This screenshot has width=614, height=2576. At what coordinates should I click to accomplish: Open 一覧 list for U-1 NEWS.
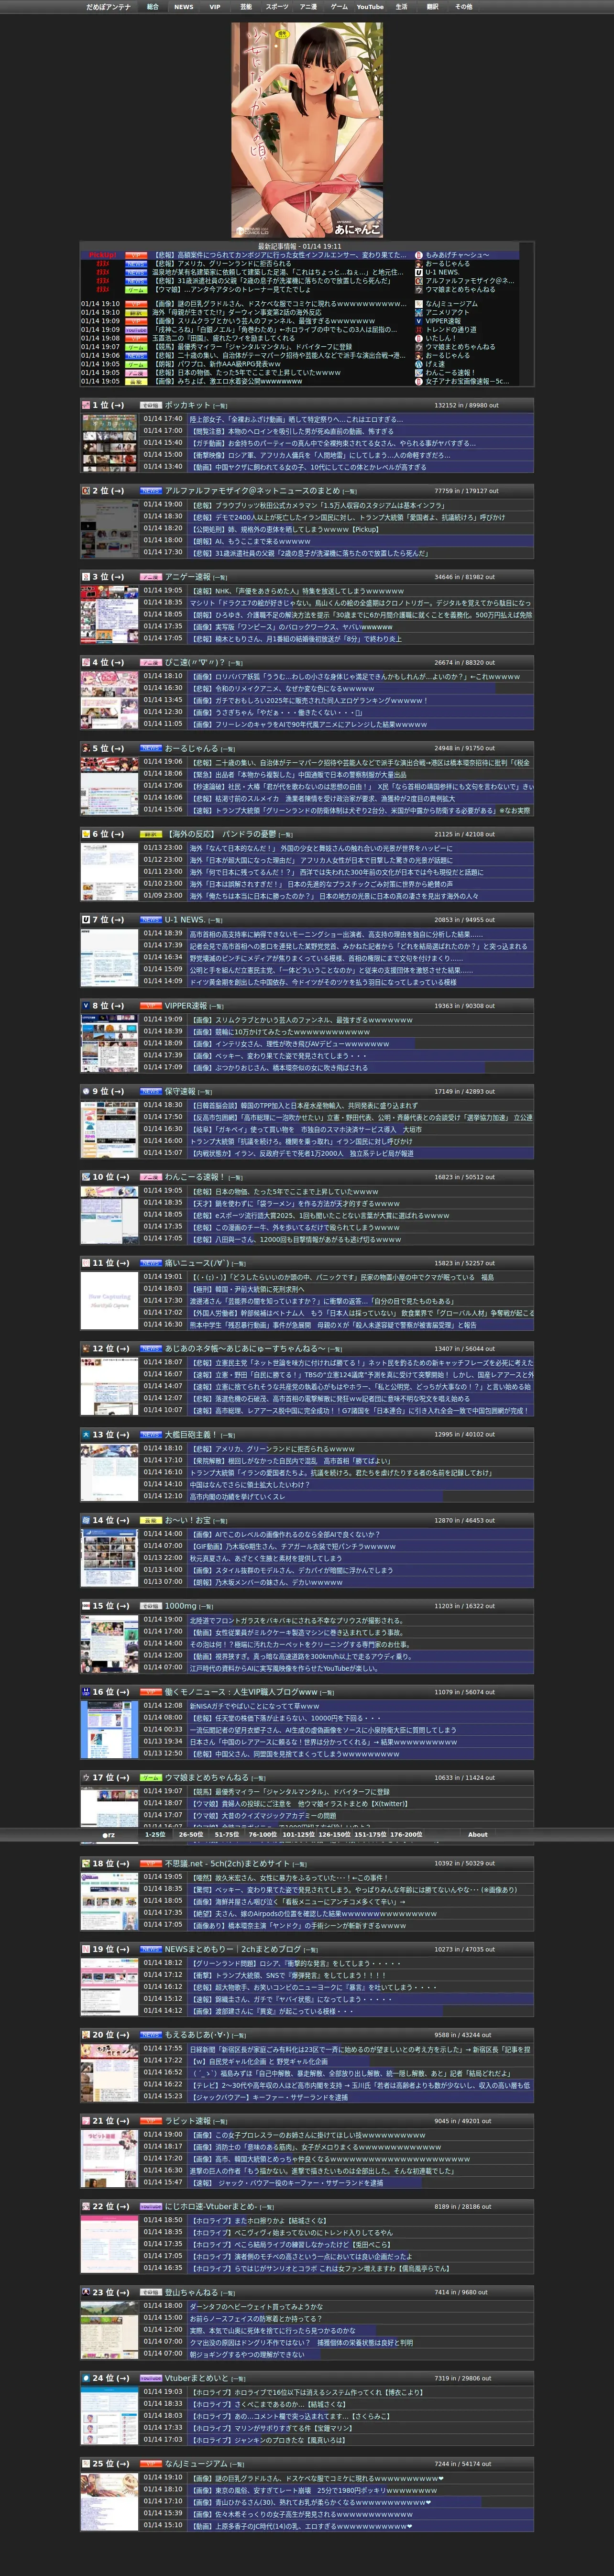coord(216,920)
